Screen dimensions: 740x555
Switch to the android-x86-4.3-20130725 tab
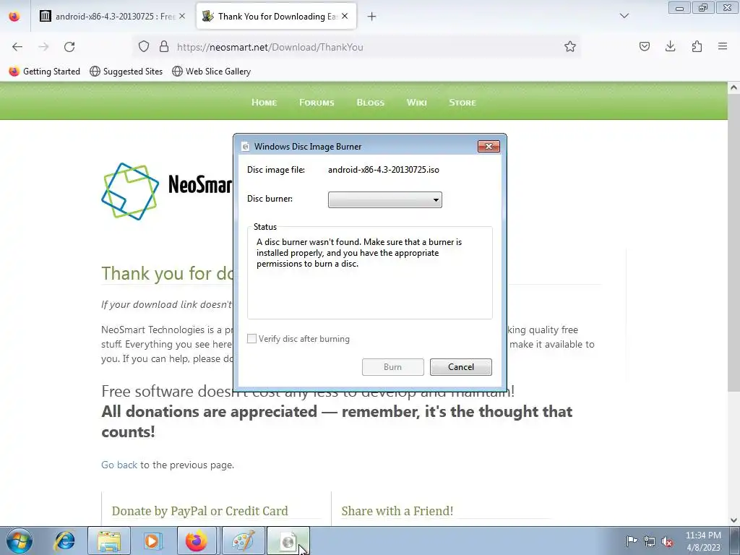tap(112, 17)
